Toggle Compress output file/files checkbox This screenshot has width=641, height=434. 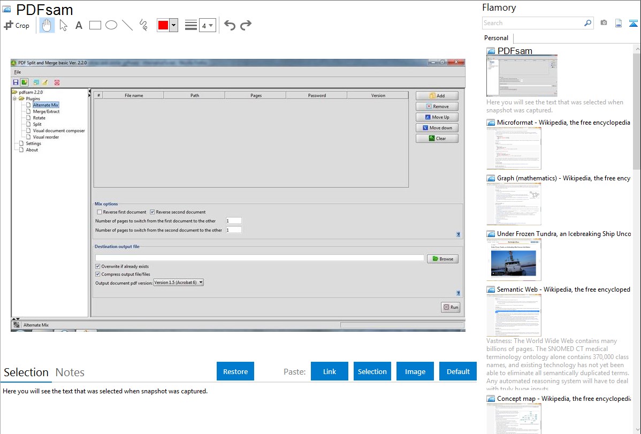[x=98, y=274]
